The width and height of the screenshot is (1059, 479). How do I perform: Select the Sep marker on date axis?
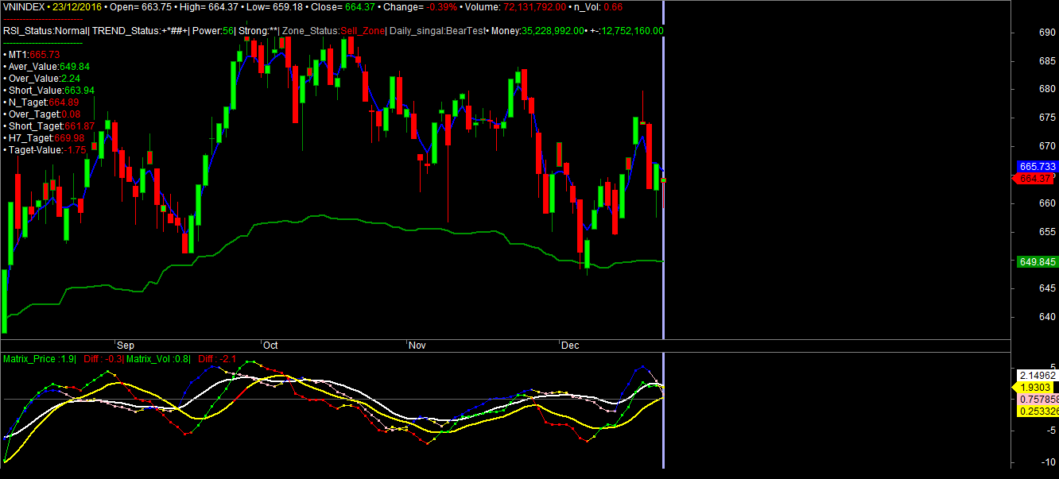coord(126,346)
